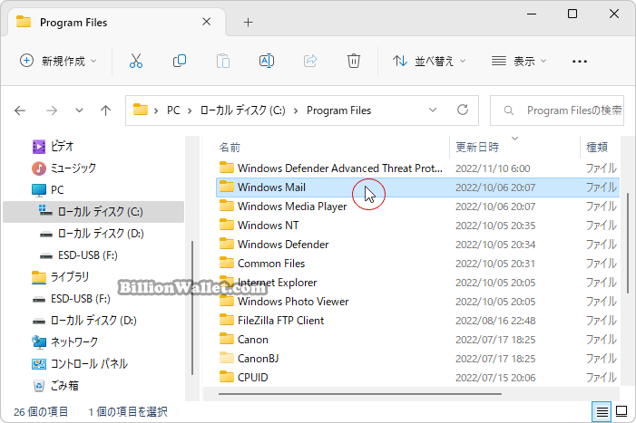This screenshot has width=636, height=423.
Task: Select the Windows Mail folder
Action: pos(417,187)
